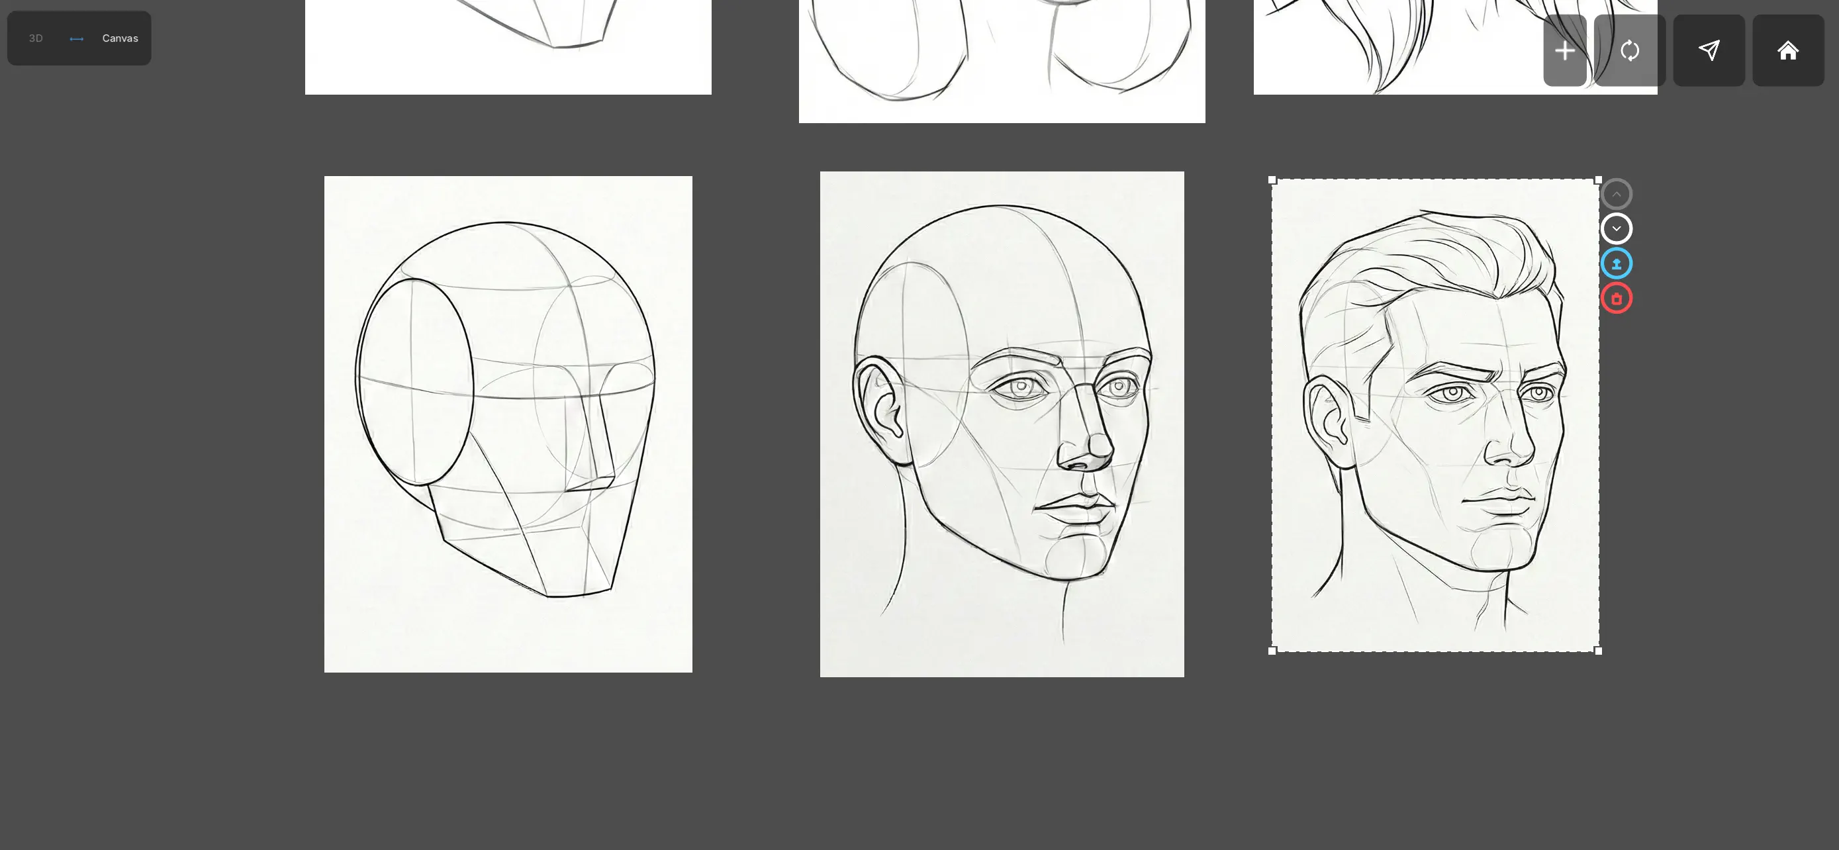Select the partially visible top-left jaw sketch
This screenshot has width=1839, height=850.
click(x=508, y=46)
